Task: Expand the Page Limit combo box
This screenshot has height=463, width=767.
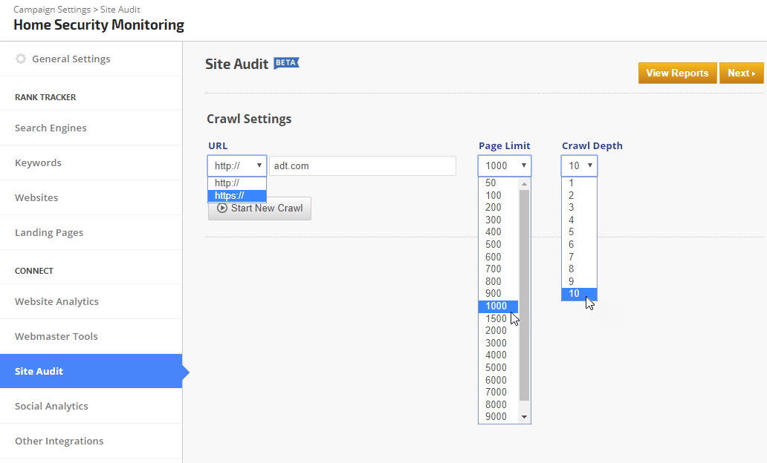Action: [504, 165]
